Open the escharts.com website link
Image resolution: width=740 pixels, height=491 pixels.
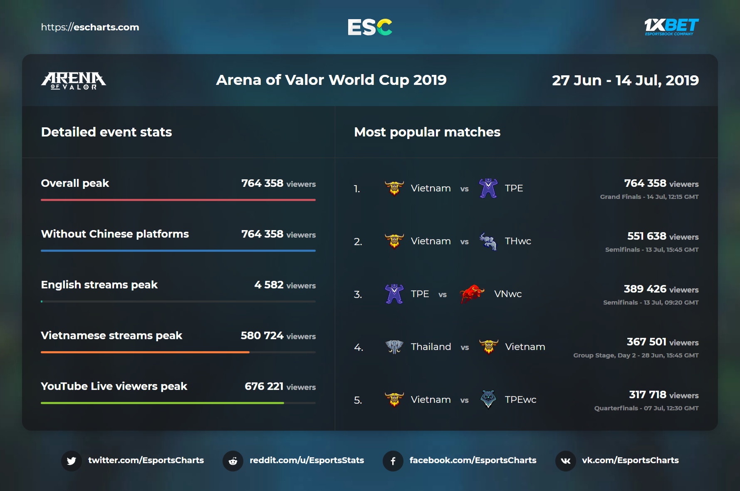click(90, 27)
